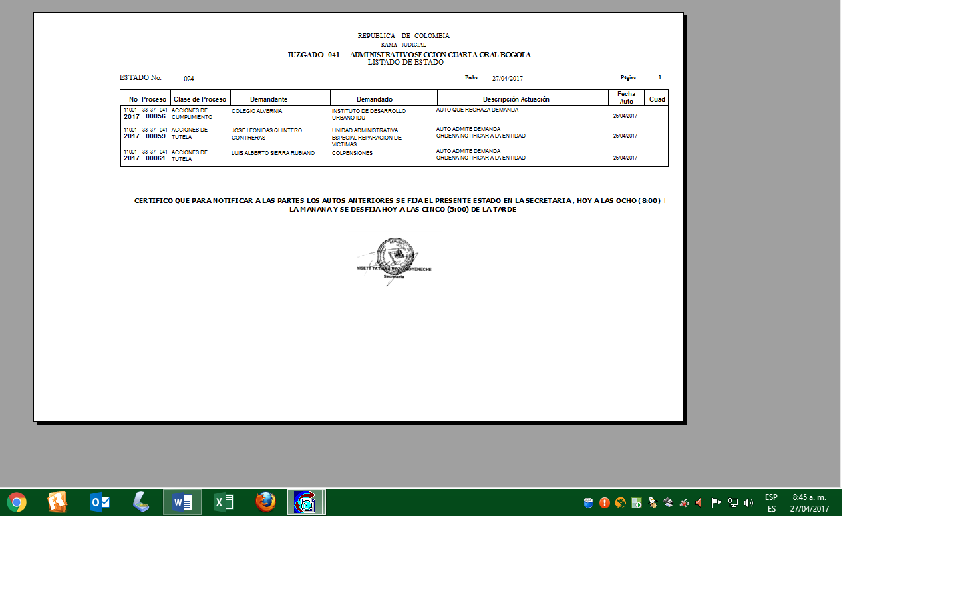The height and width of the screenshot is (601, 962).
Task: Click the active report viewer taskbar icon
Action: tap(305, 502)
